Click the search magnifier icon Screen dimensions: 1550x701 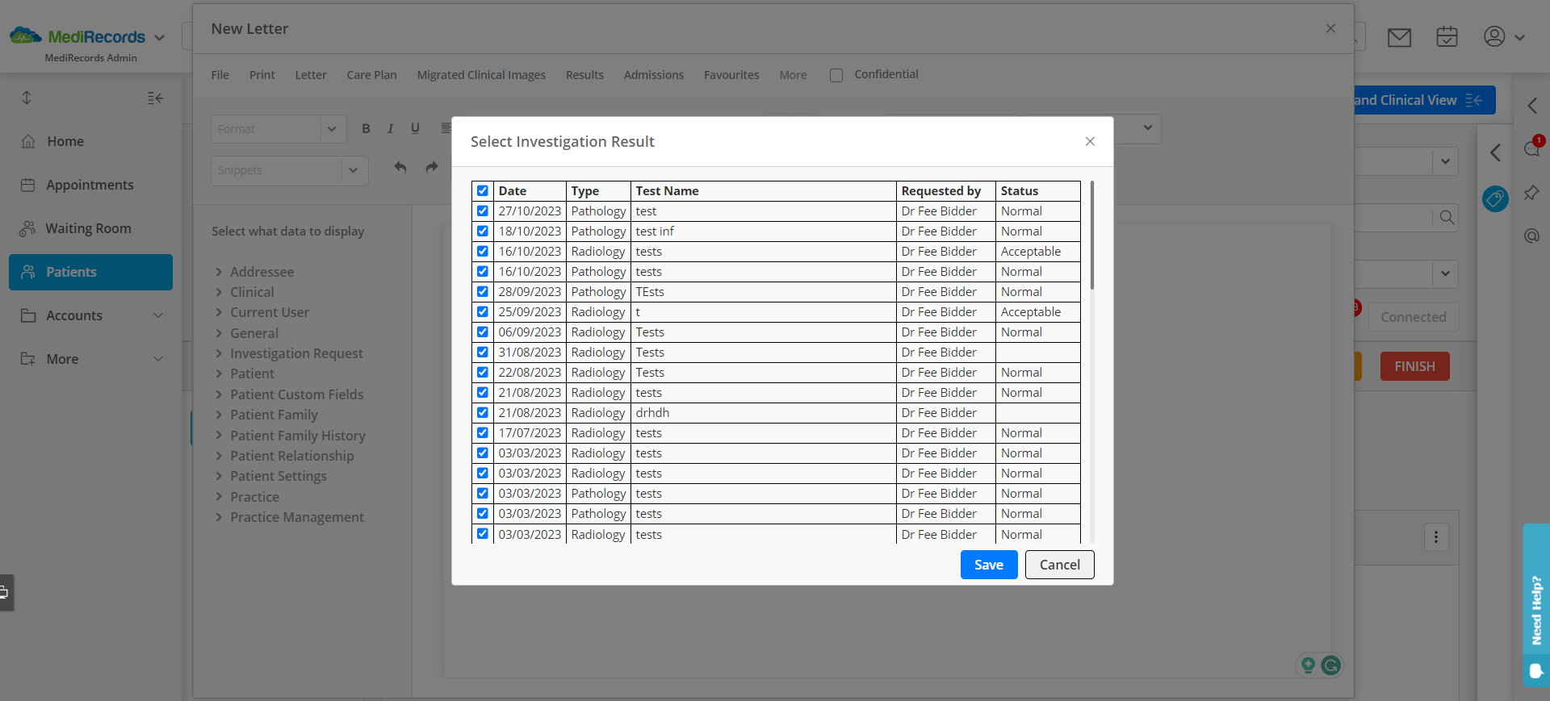point(1447,218)
